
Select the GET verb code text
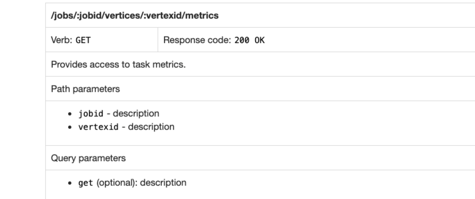(x=83, y=40)
